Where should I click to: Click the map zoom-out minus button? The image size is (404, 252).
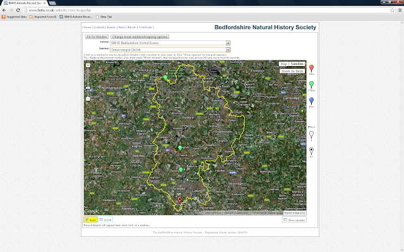tap(88, 99)
